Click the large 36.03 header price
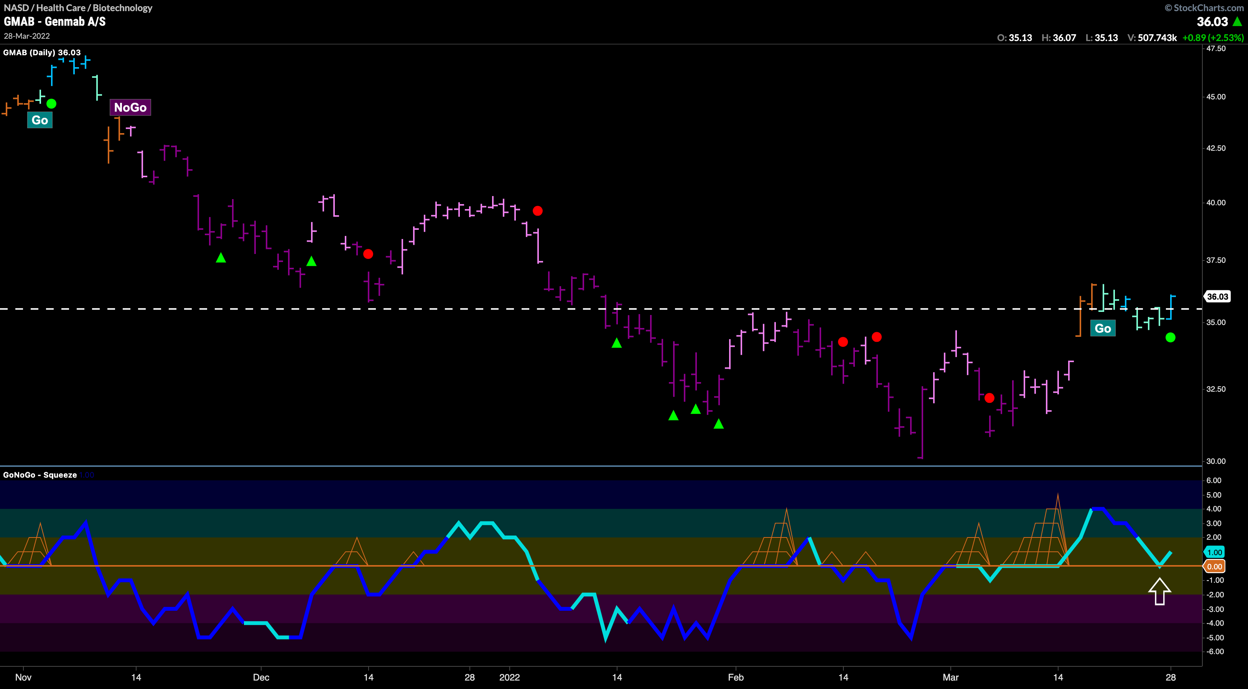 click(x=1212, y=22)
